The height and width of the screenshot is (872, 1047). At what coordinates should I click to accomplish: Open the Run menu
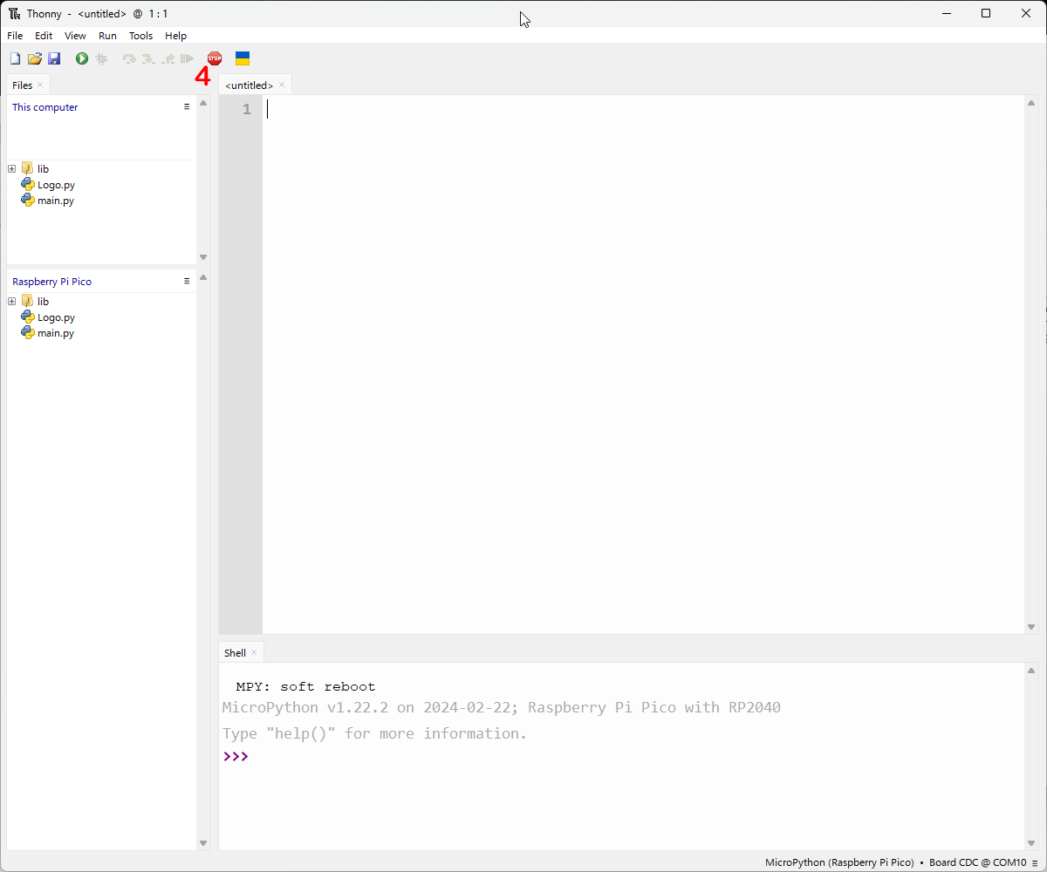[x=107, y=36]
